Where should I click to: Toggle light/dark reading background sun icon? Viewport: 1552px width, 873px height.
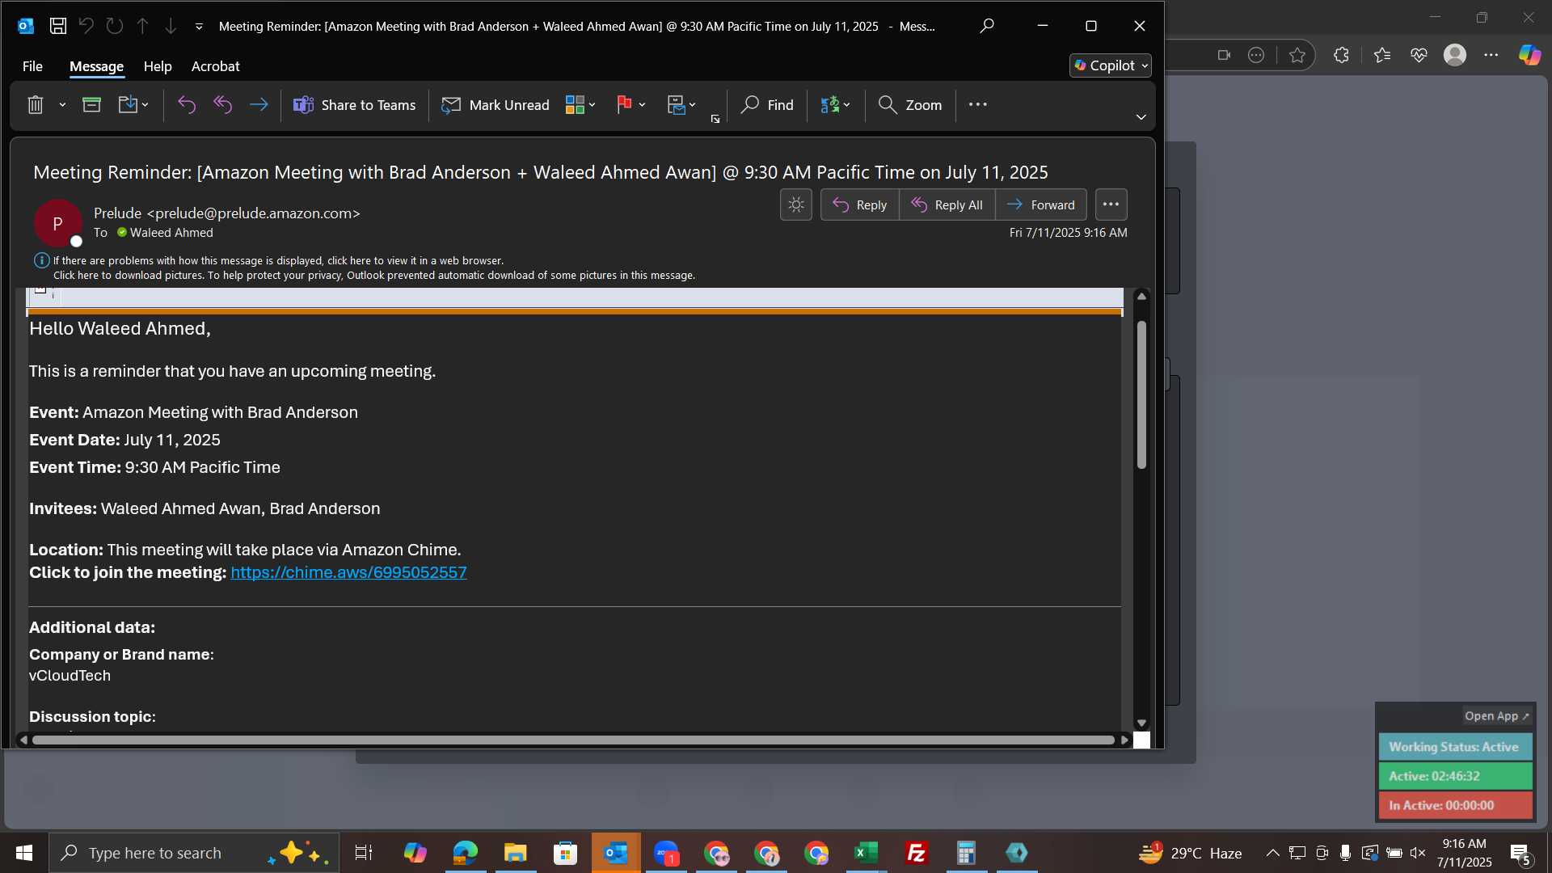click(x=796, y=205)
